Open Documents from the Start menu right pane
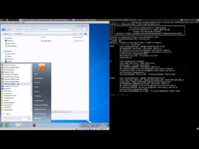Image resolution: width=199 pixels, height=149 pixels. coord(38,78)
